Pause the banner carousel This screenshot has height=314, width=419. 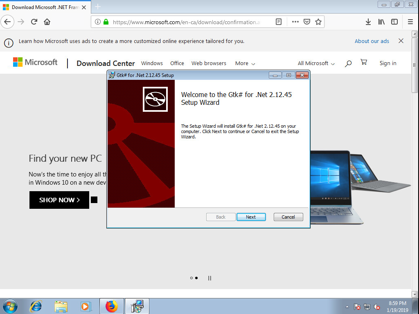click(x=209, y=278)
